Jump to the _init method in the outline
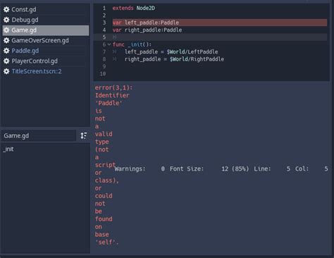 tap(8, 149)
